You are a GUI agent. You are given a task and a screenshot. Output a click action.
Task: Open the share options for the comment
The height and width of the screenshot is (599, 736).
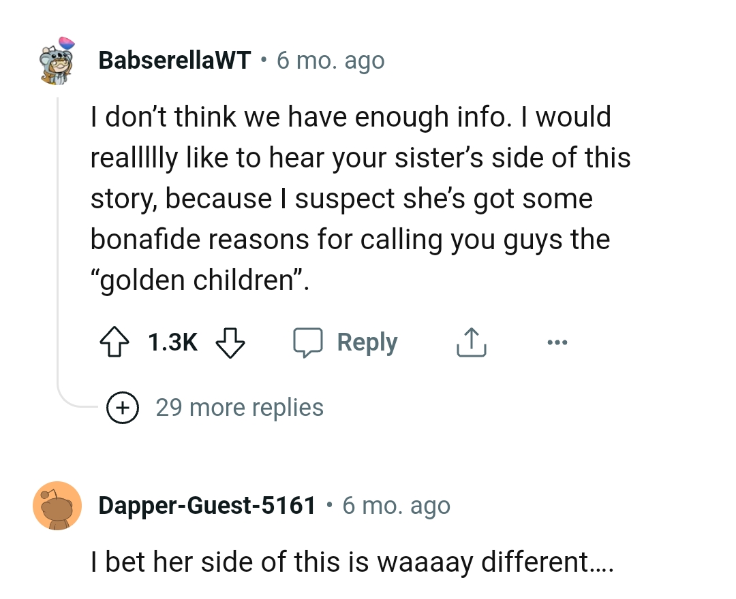[471, 342]
